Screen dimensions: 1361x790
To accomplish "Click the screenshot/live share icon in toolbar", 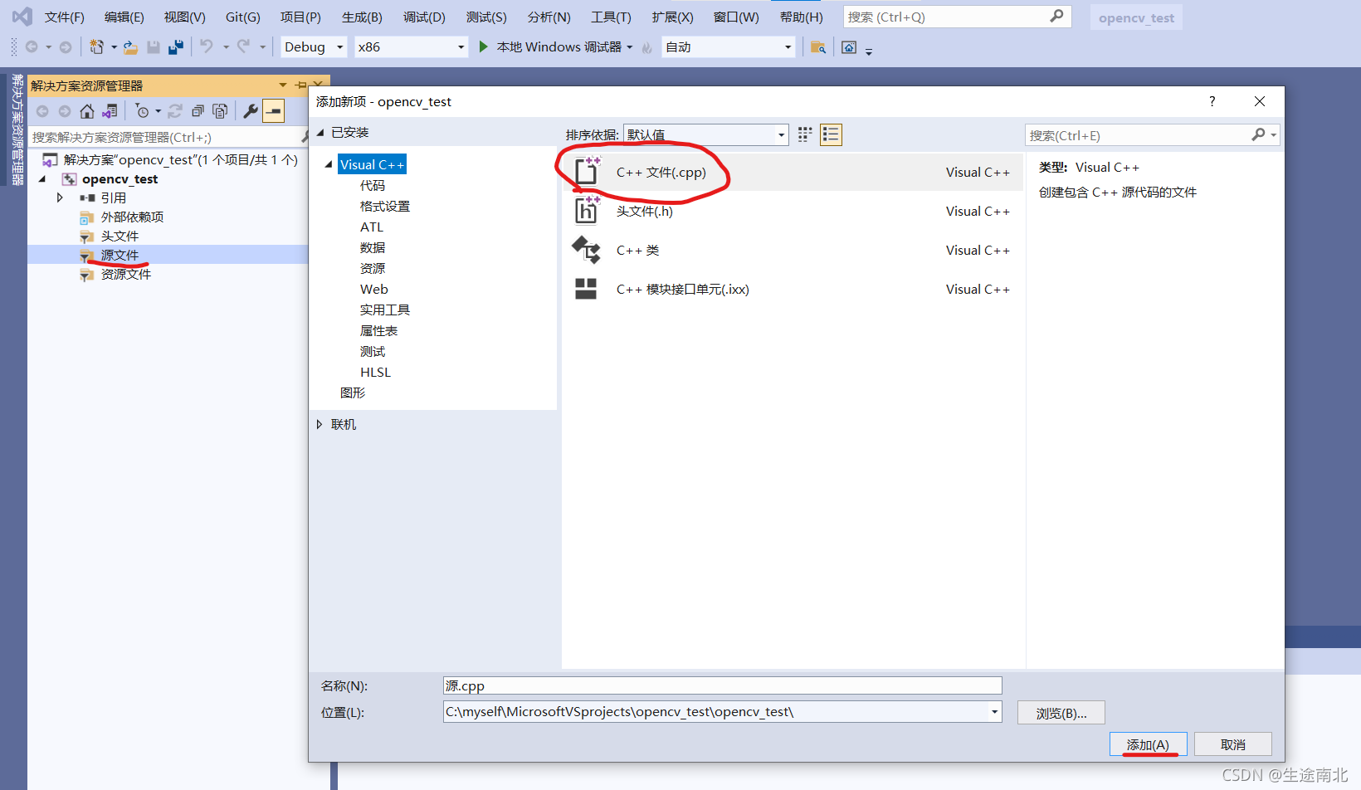I will pos(849,47).
